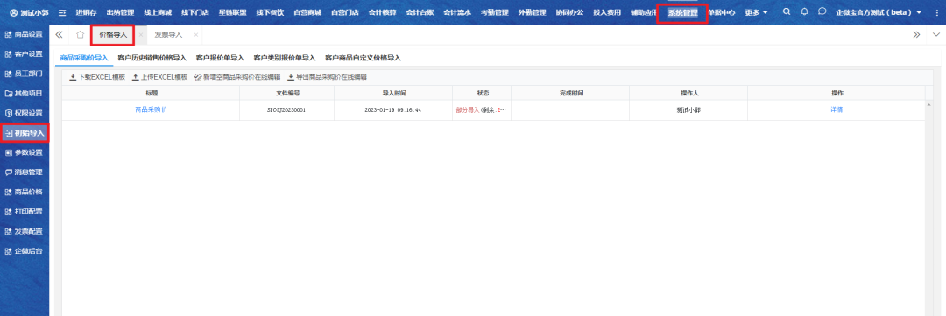Click import time 2023-01-19 09:16:44 cell
946x316 pixels.
pyautogui.click(x=393, y=110)
